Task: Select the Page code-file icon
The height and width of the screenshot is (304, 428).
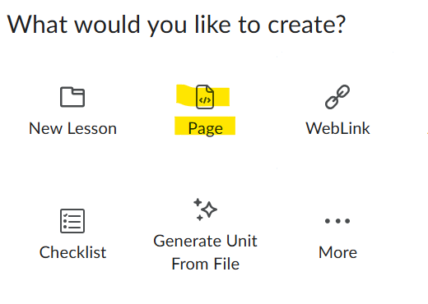Action: (205, 97)
